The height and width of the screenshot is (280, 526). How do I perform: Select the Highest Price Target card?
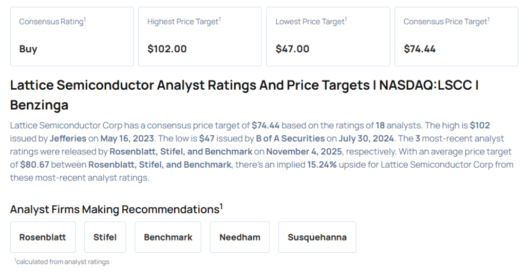tap(199, 36)
